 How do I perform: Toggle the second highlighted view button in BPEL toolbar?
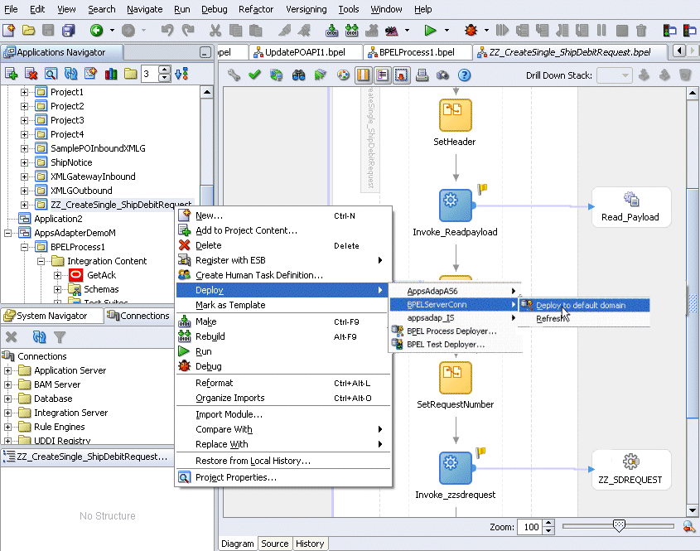click(x=382, y=75)
